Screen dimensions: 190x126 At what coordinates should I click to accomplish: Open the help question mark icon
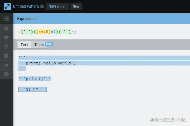pos(6,74)
